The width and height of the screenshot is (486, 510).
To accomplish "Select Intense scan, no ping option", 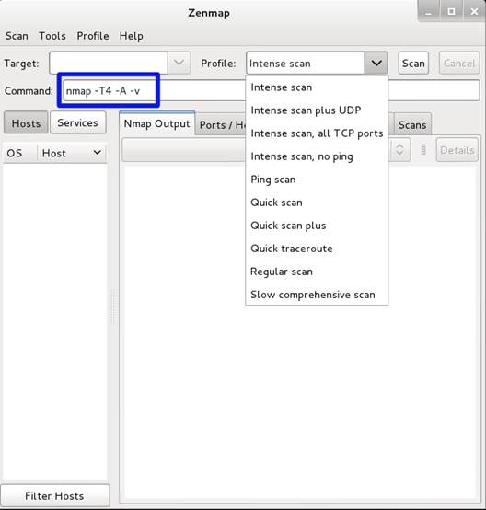I will coord(317,156).
